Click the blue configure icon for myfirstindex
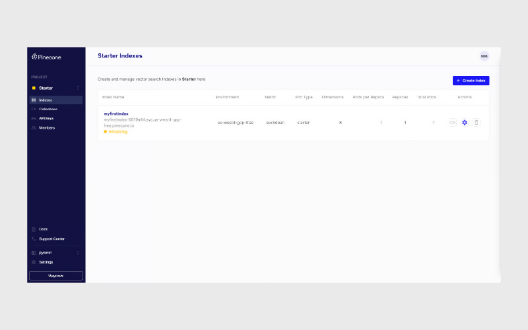This screenshot has width=528, height=330. [x=465, y=123]
